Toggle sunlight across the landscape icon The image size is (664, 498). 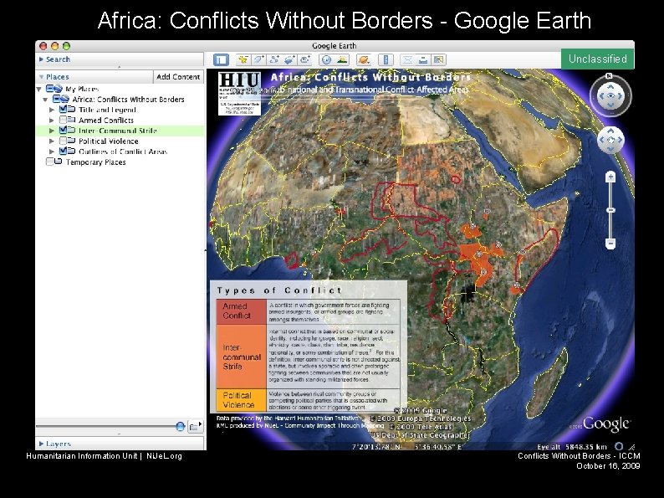(342, 59)
